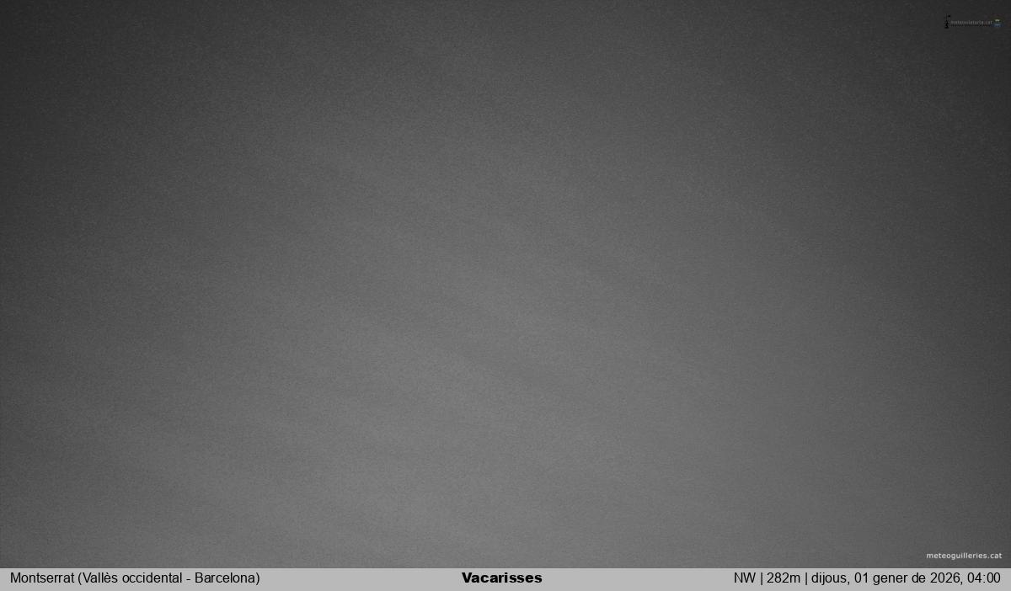Screen dimensions: 1011x591
Task: Click the NW camera direction label
Action: point(744,578)
